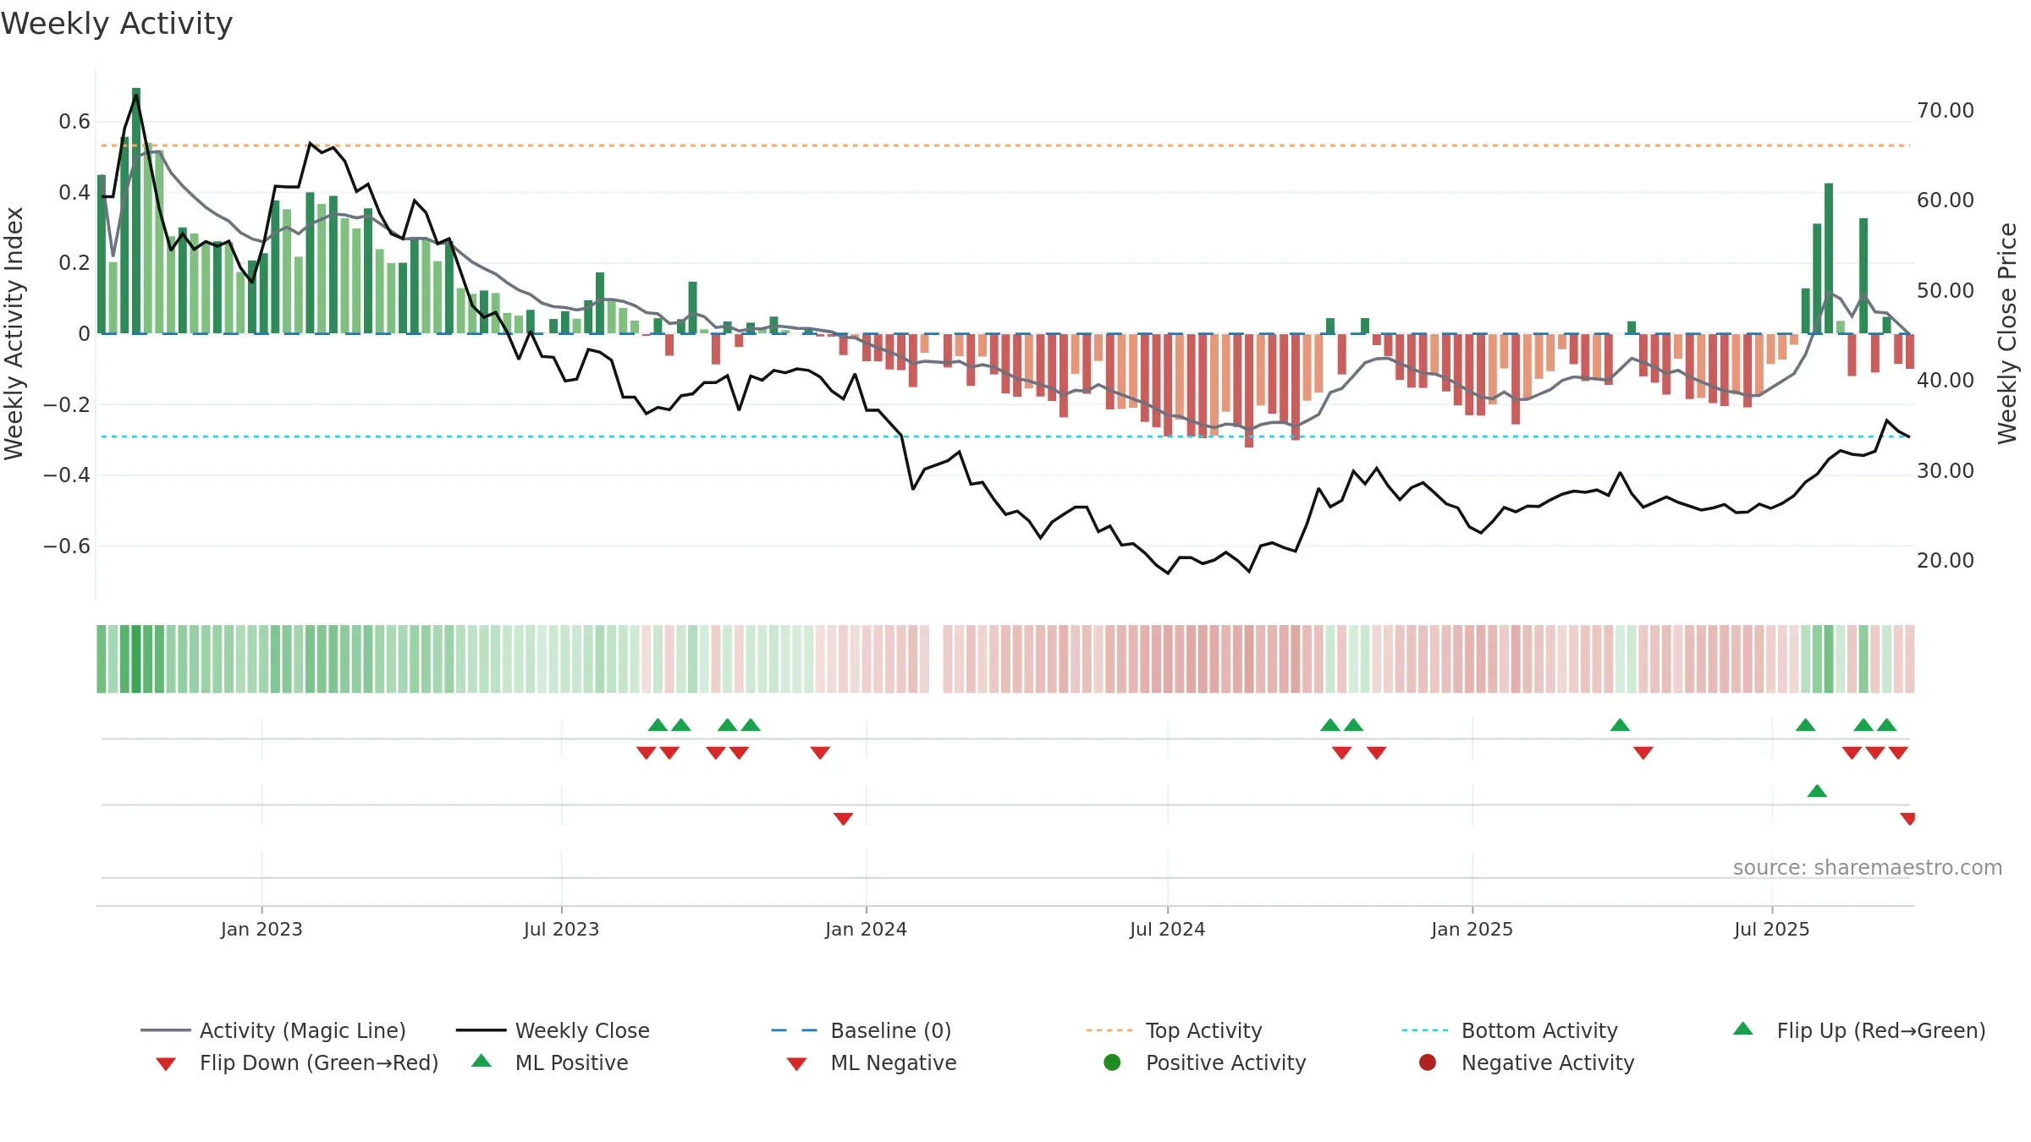The width and height of the screenshot is (2031, 1142).
Task: Click the Jul 2025 x-axis label
Action: (x=1771, y=929)
